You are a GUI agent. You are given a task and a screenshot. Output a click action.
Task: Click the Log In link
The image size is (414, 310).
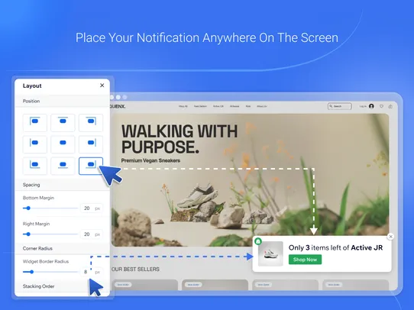(x=363, y=106)
